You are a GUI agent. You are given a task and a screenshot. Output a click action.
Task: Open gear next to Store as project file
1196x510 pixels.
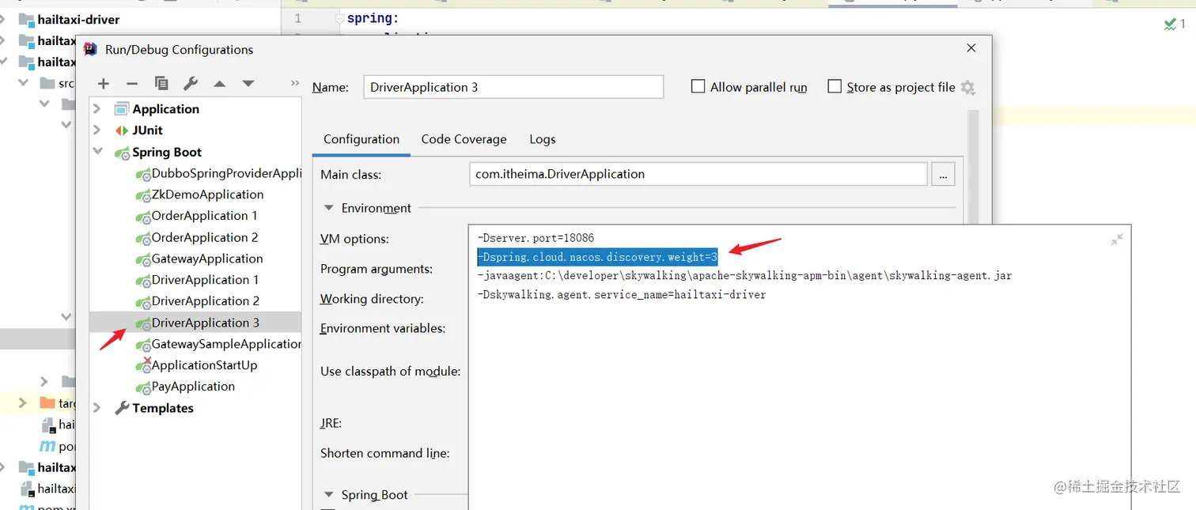(967, 87)
